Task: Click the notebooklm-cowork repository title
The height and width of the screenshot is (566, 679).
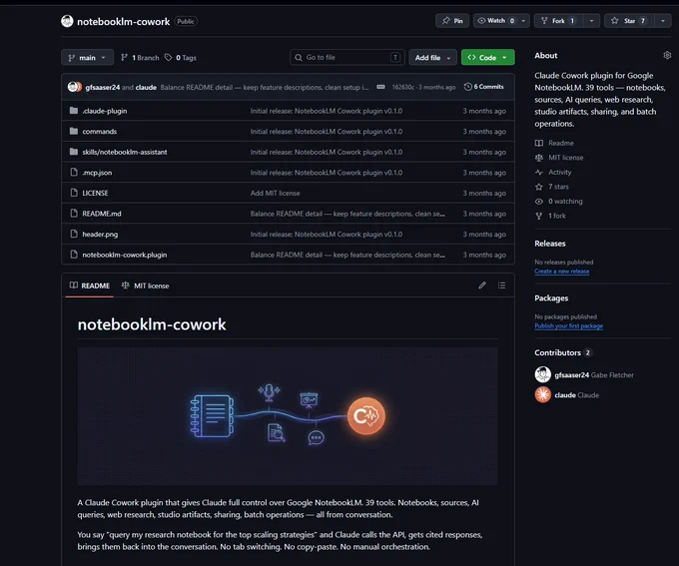Action: click(124, 21)
